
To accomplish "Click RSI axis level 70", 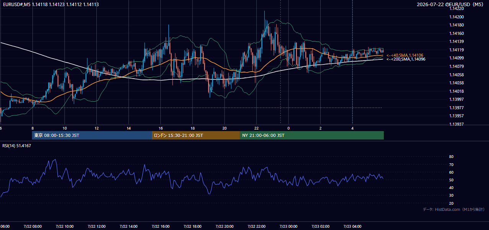I will tap(451, 164).
